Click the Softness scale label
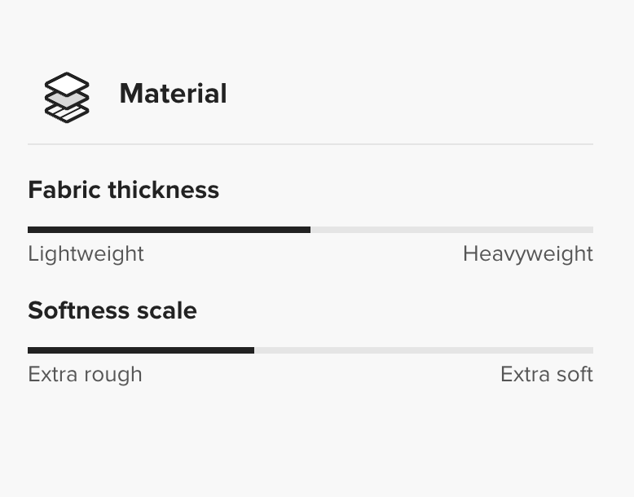The width and height of the screenshot is (634, 497). coord(112,310)
